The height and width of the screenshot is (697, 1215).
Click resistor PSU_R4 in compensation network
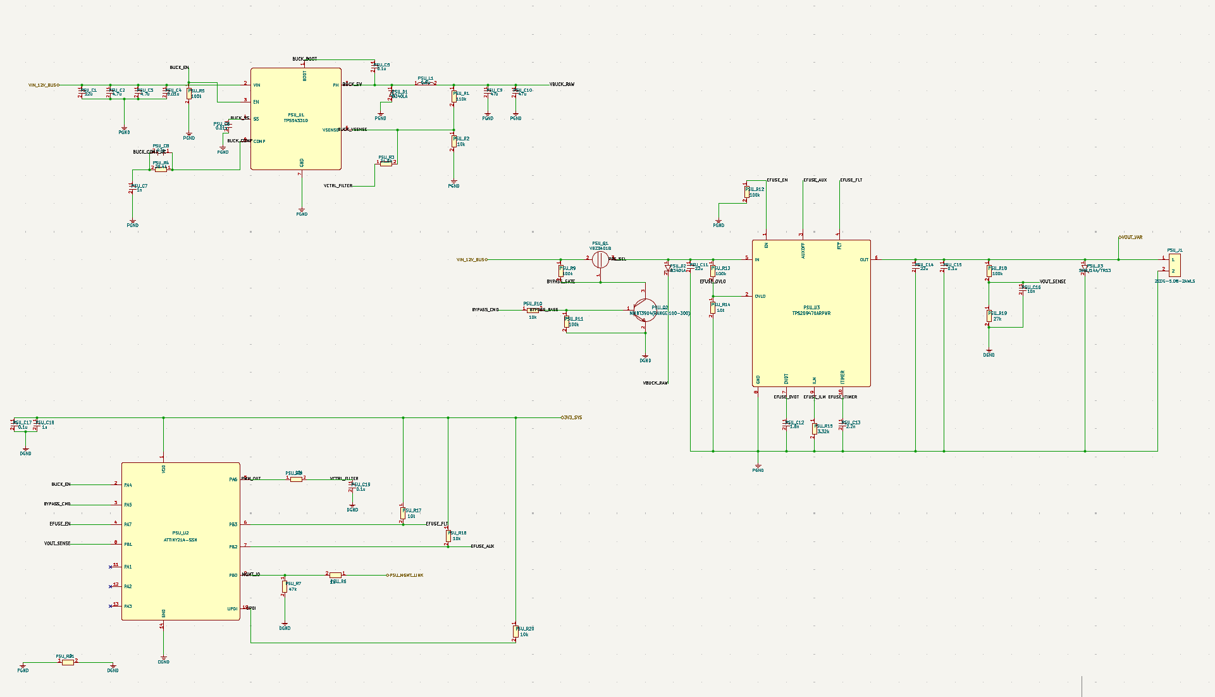[161, 169]
